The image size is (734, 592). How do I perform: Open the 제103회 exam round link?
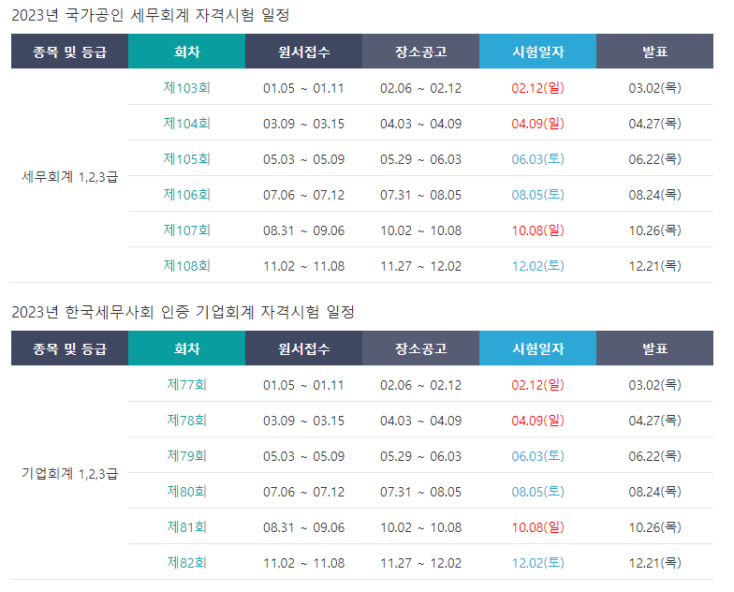point(187,88)
